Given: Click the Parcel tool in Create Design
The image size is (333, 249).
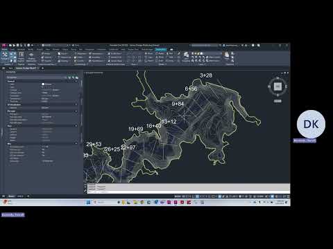Looking at the screenshot, I should (x=62, y=53).
